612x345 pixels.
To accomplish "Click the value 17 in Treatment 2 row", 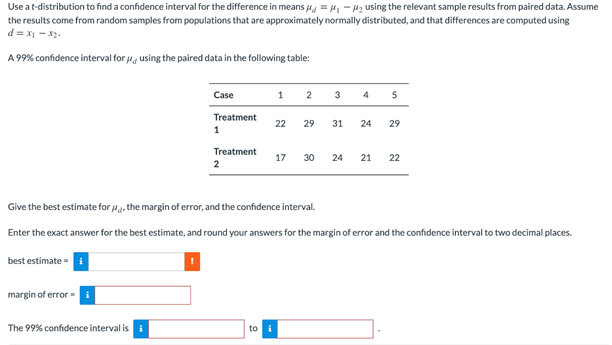I will coord(280,157).
